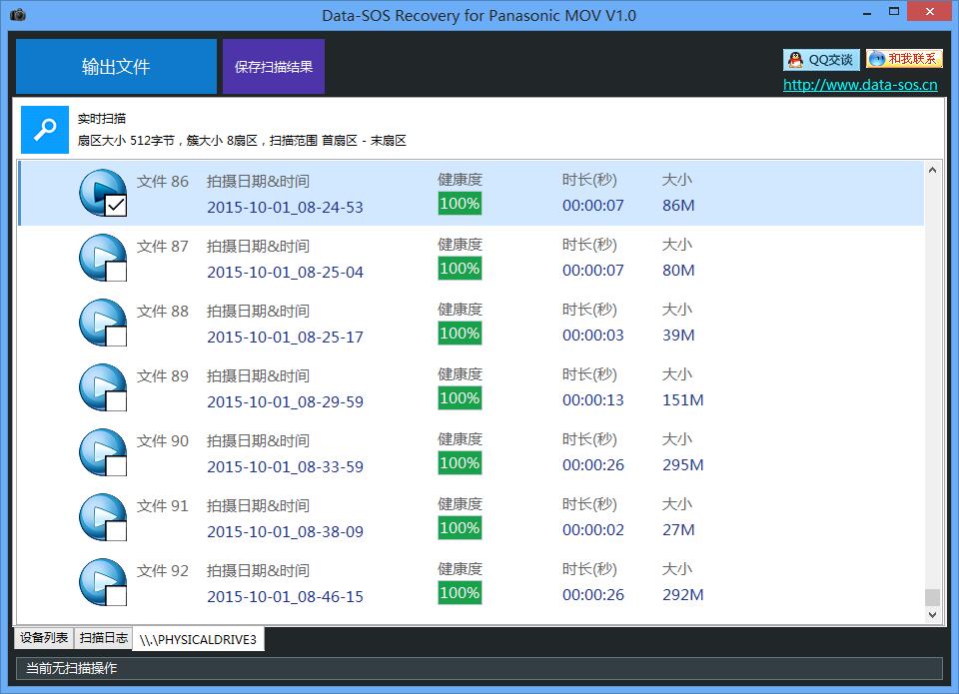Check the checkbox for file 87
Image resolution: width=959 pixels, height=694 pixels.
point(116,272)
